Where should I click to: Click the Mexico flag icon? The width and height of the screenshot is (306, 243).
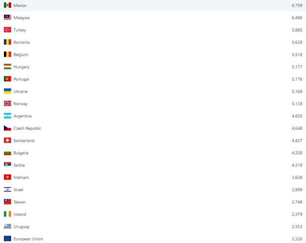(x=7, y=5)
